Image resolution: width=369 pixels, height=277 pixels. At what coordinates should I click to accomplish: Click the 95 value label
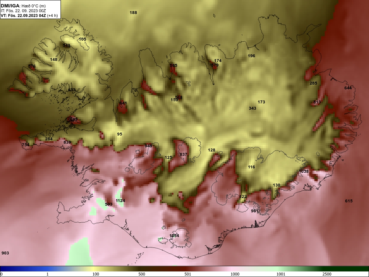[120, 134]
